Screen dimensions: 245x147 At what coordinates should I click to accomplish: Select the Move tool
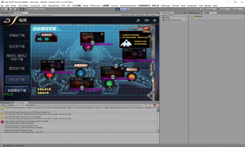coord(8,9)
